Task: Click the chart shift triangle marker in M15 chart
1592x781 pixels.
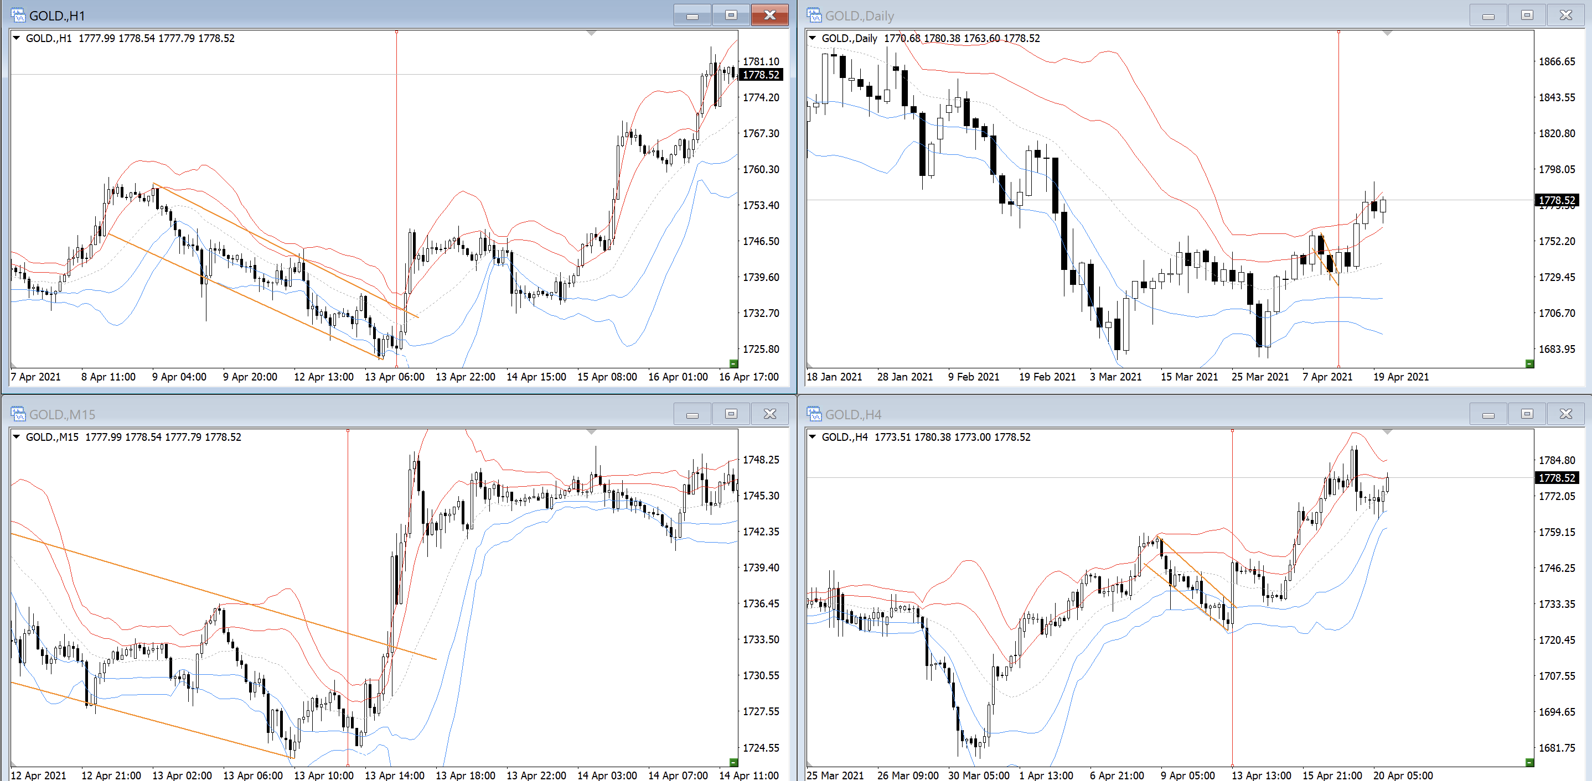Action: pos(591,431)
